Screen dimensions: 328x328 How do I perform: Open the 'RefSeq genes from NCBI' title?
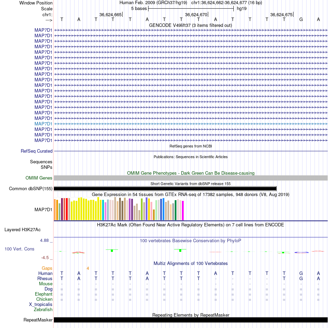(191, 146)
